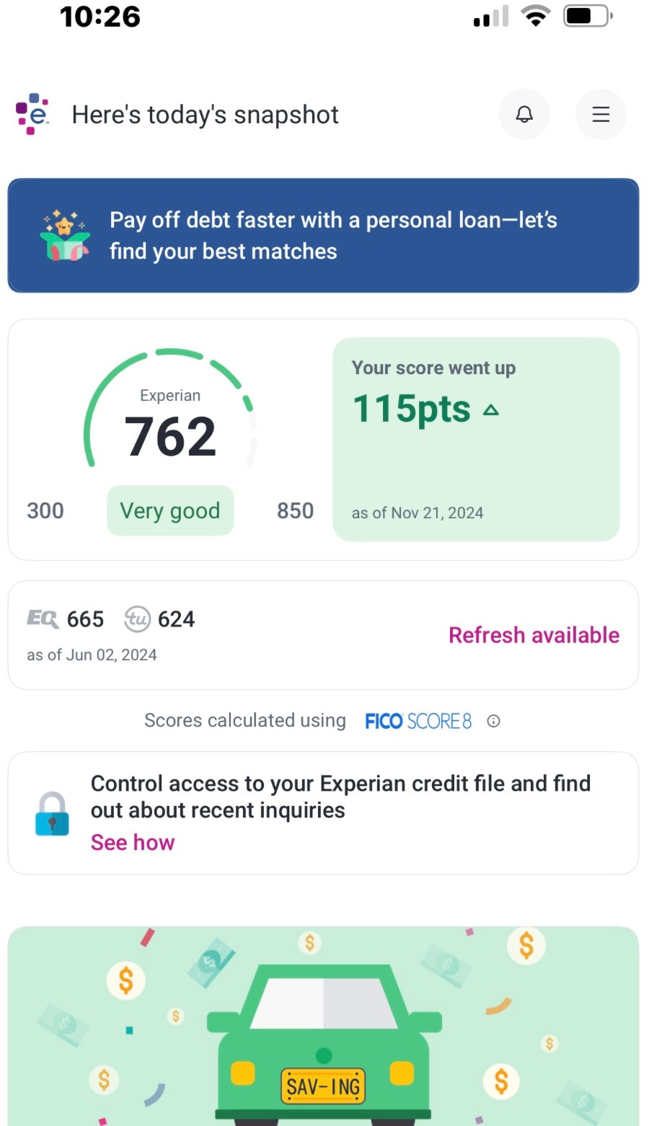Tap the Equifax 665 score value
This screenshot has height=1126, width=649.
[x=85, y=619]
